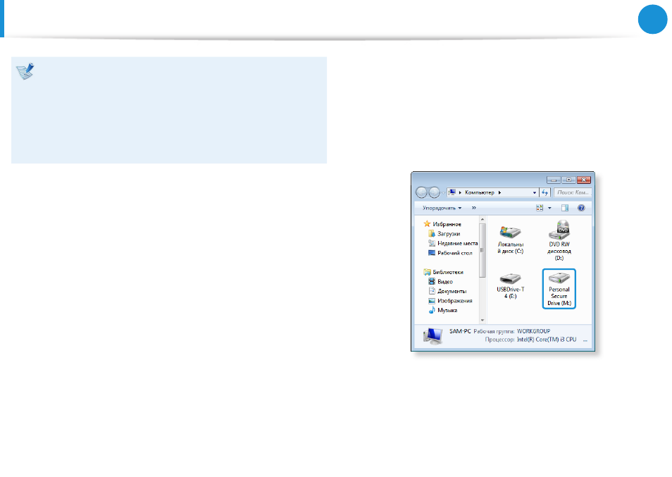Minimize the Компьютер window
The image size is (672, 477).
coord(553,180)
